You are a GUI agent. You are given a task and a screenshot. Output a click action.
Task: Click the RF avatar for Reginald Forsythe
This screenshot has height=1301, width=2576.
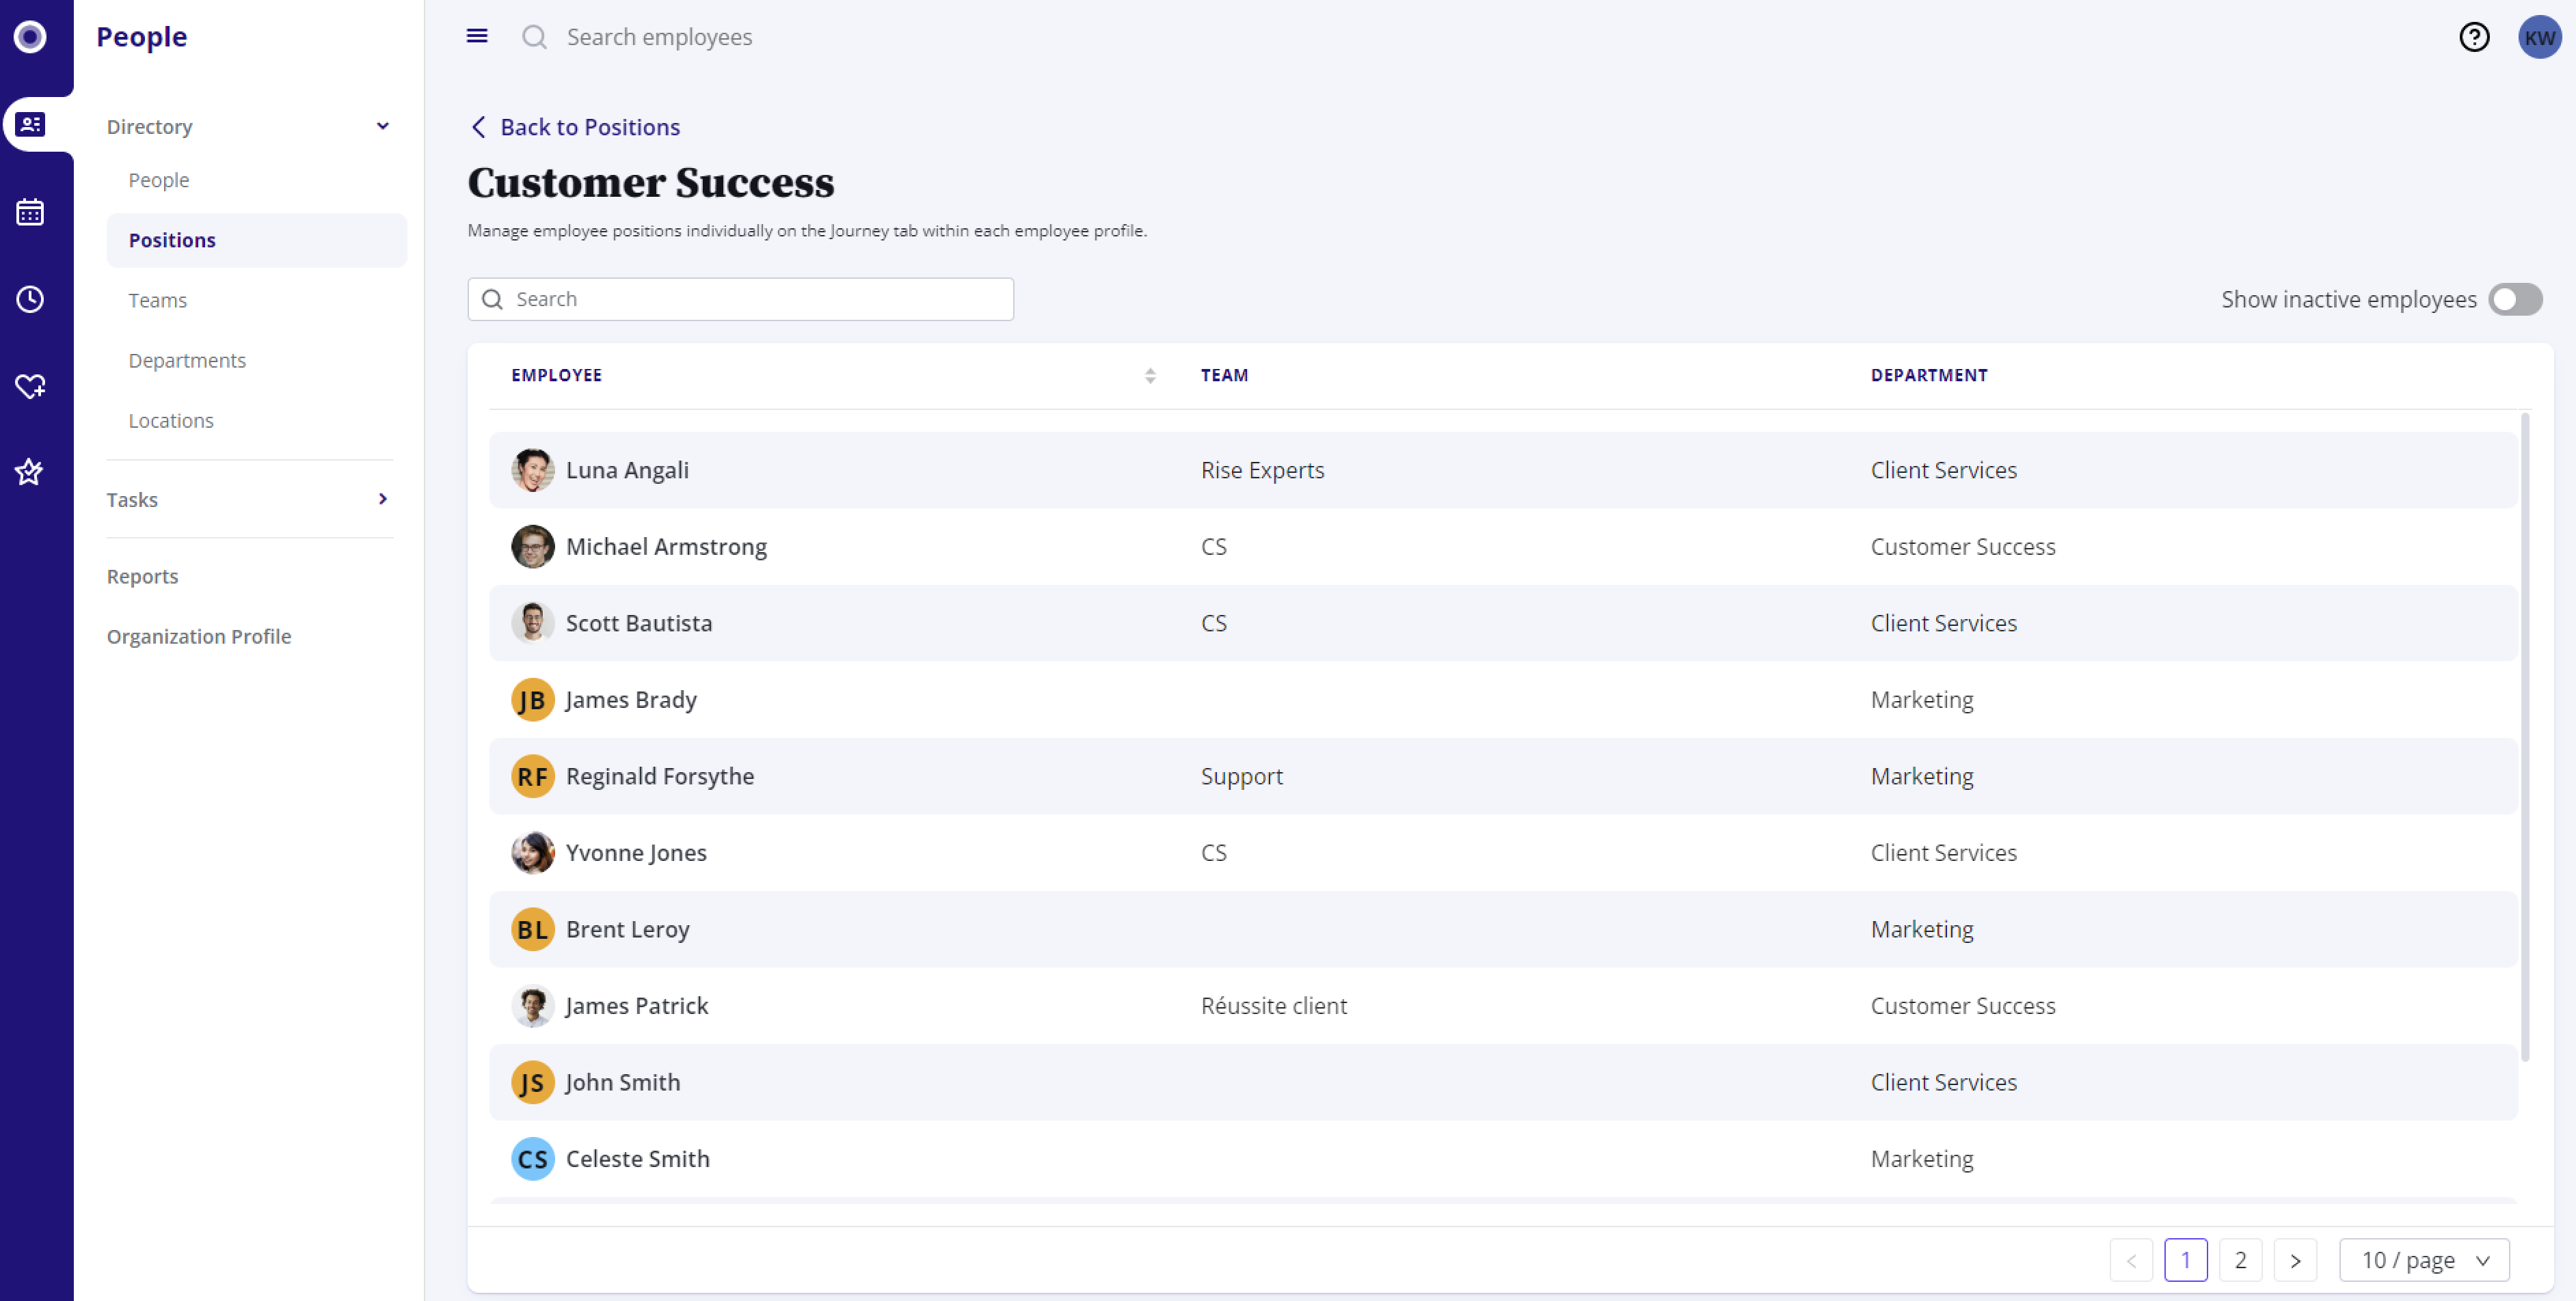coord(532,776)
